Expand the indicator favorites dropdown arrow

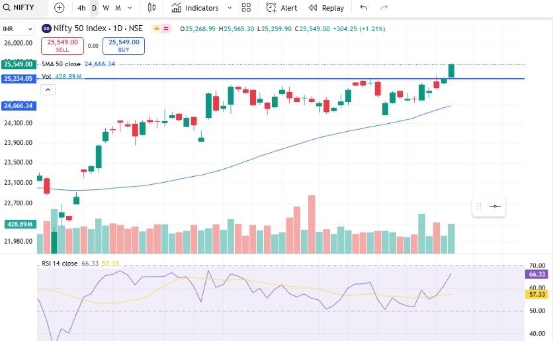coord(230,8)
